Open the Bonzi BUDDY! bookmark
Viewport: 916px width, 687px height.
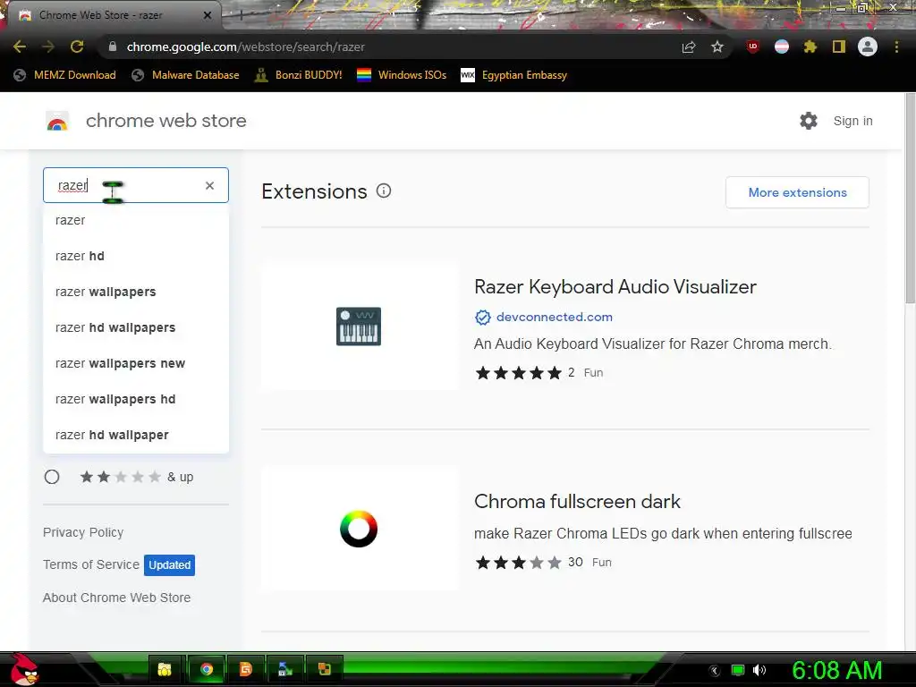(x=299, y=75)
